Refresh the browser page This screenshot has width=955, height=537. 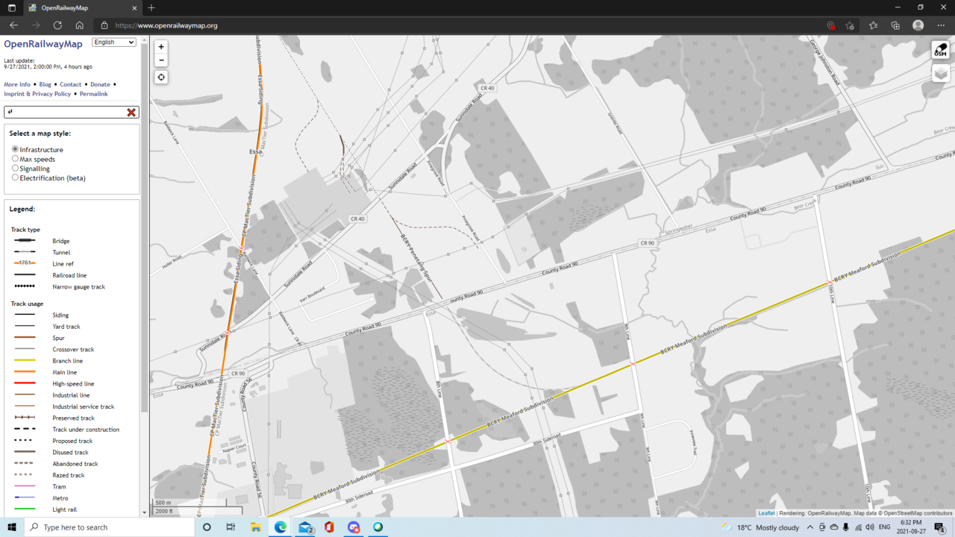pos(57,25)
